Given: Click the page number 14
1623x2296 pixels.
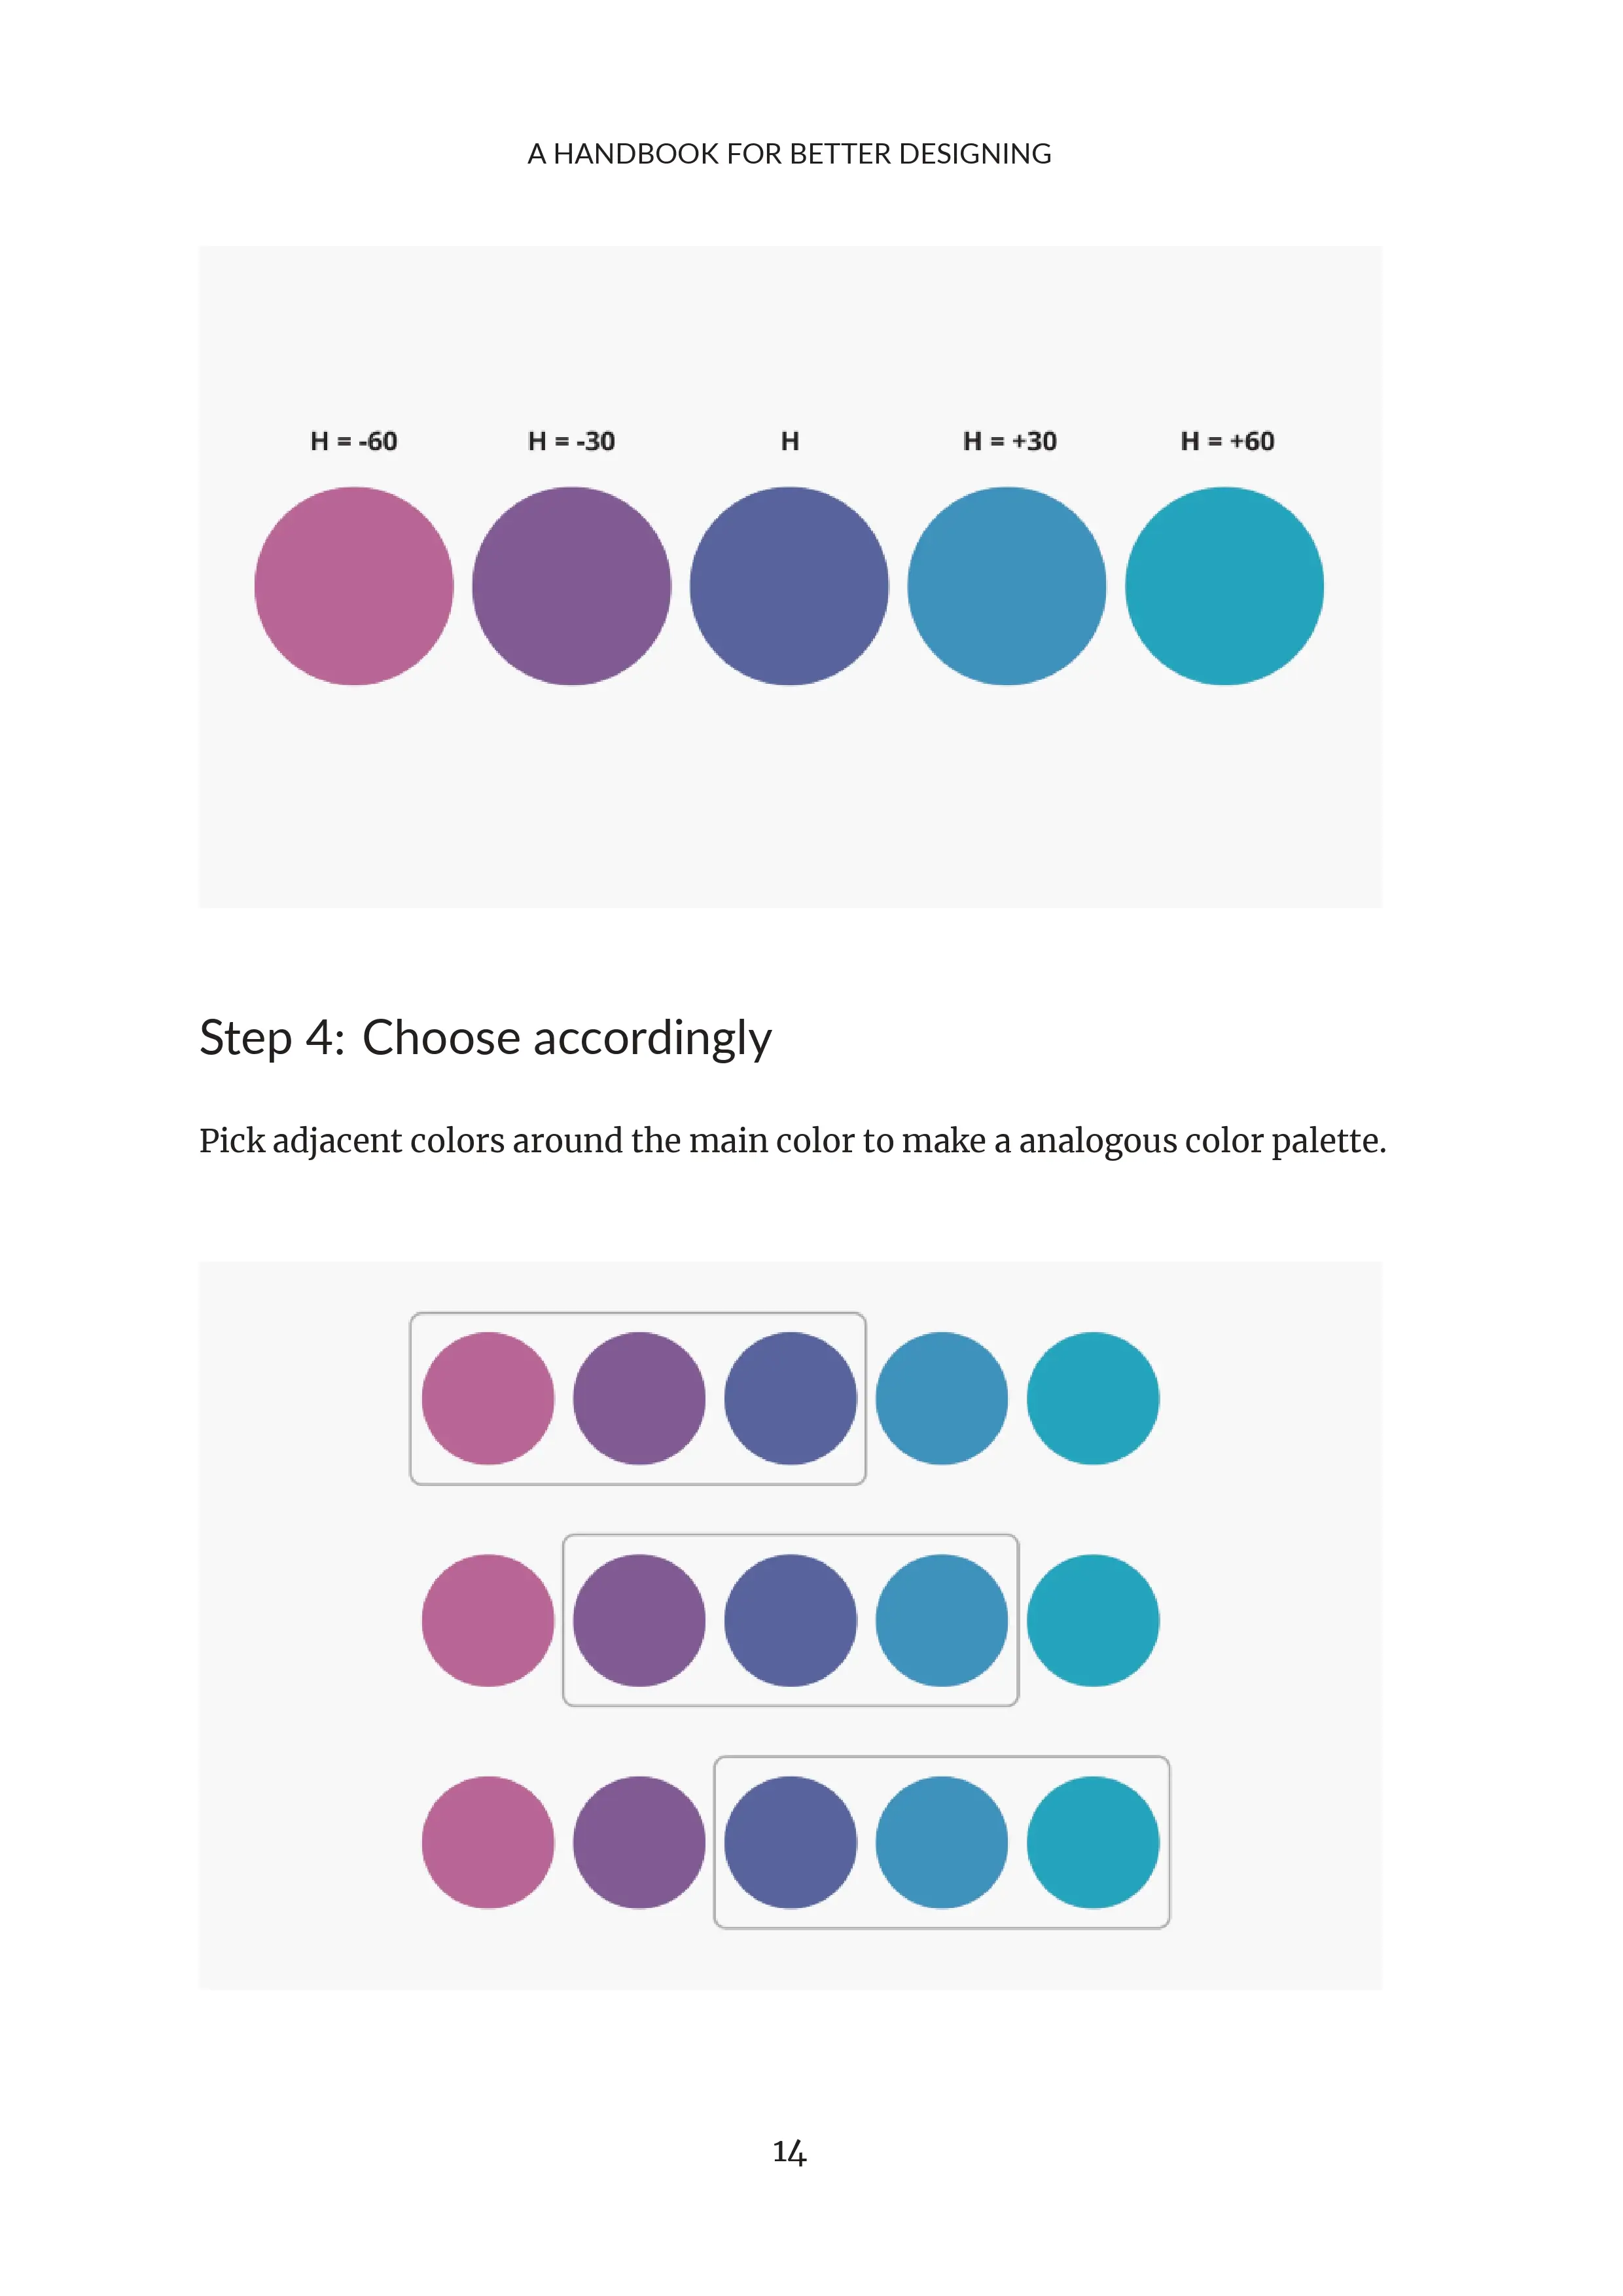Looking at the screenshot, I should coord(789,2152).
